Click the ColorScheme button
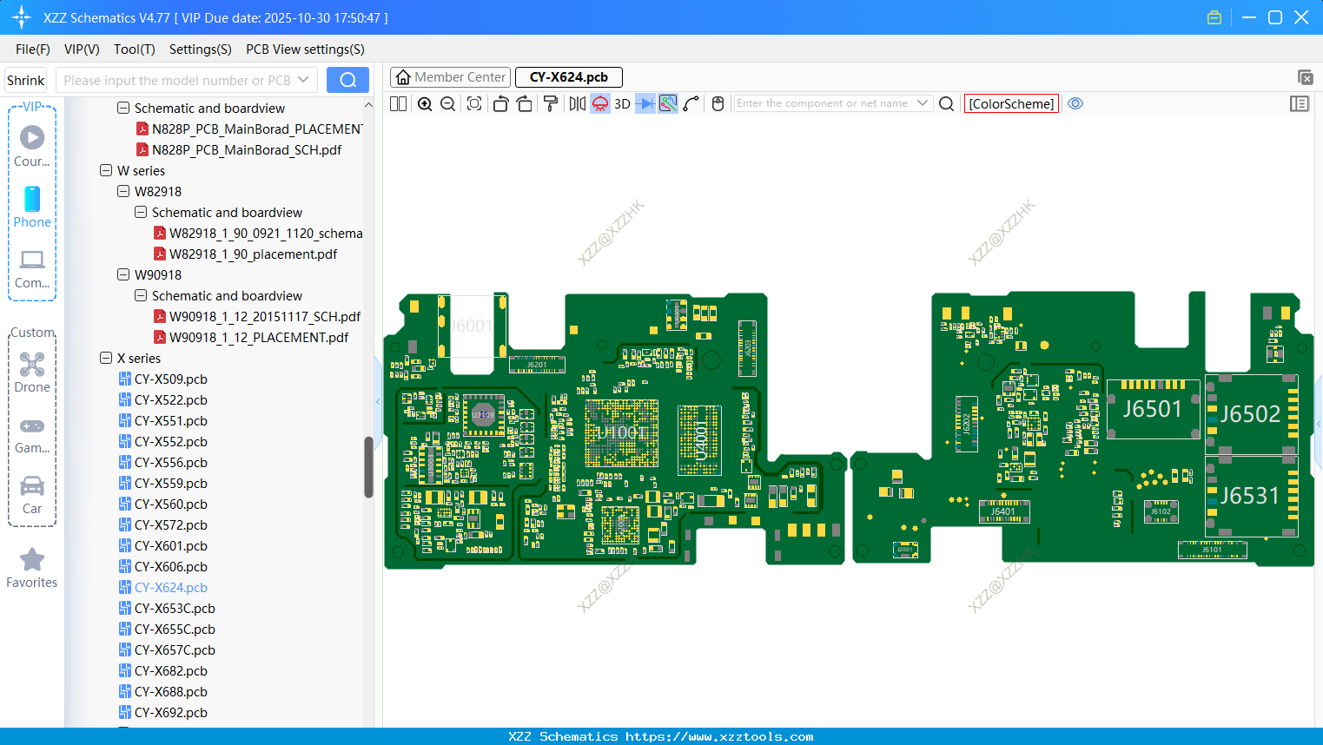Image resolution: width=1323 pixels, height=745 pixels. [1011, 103]
